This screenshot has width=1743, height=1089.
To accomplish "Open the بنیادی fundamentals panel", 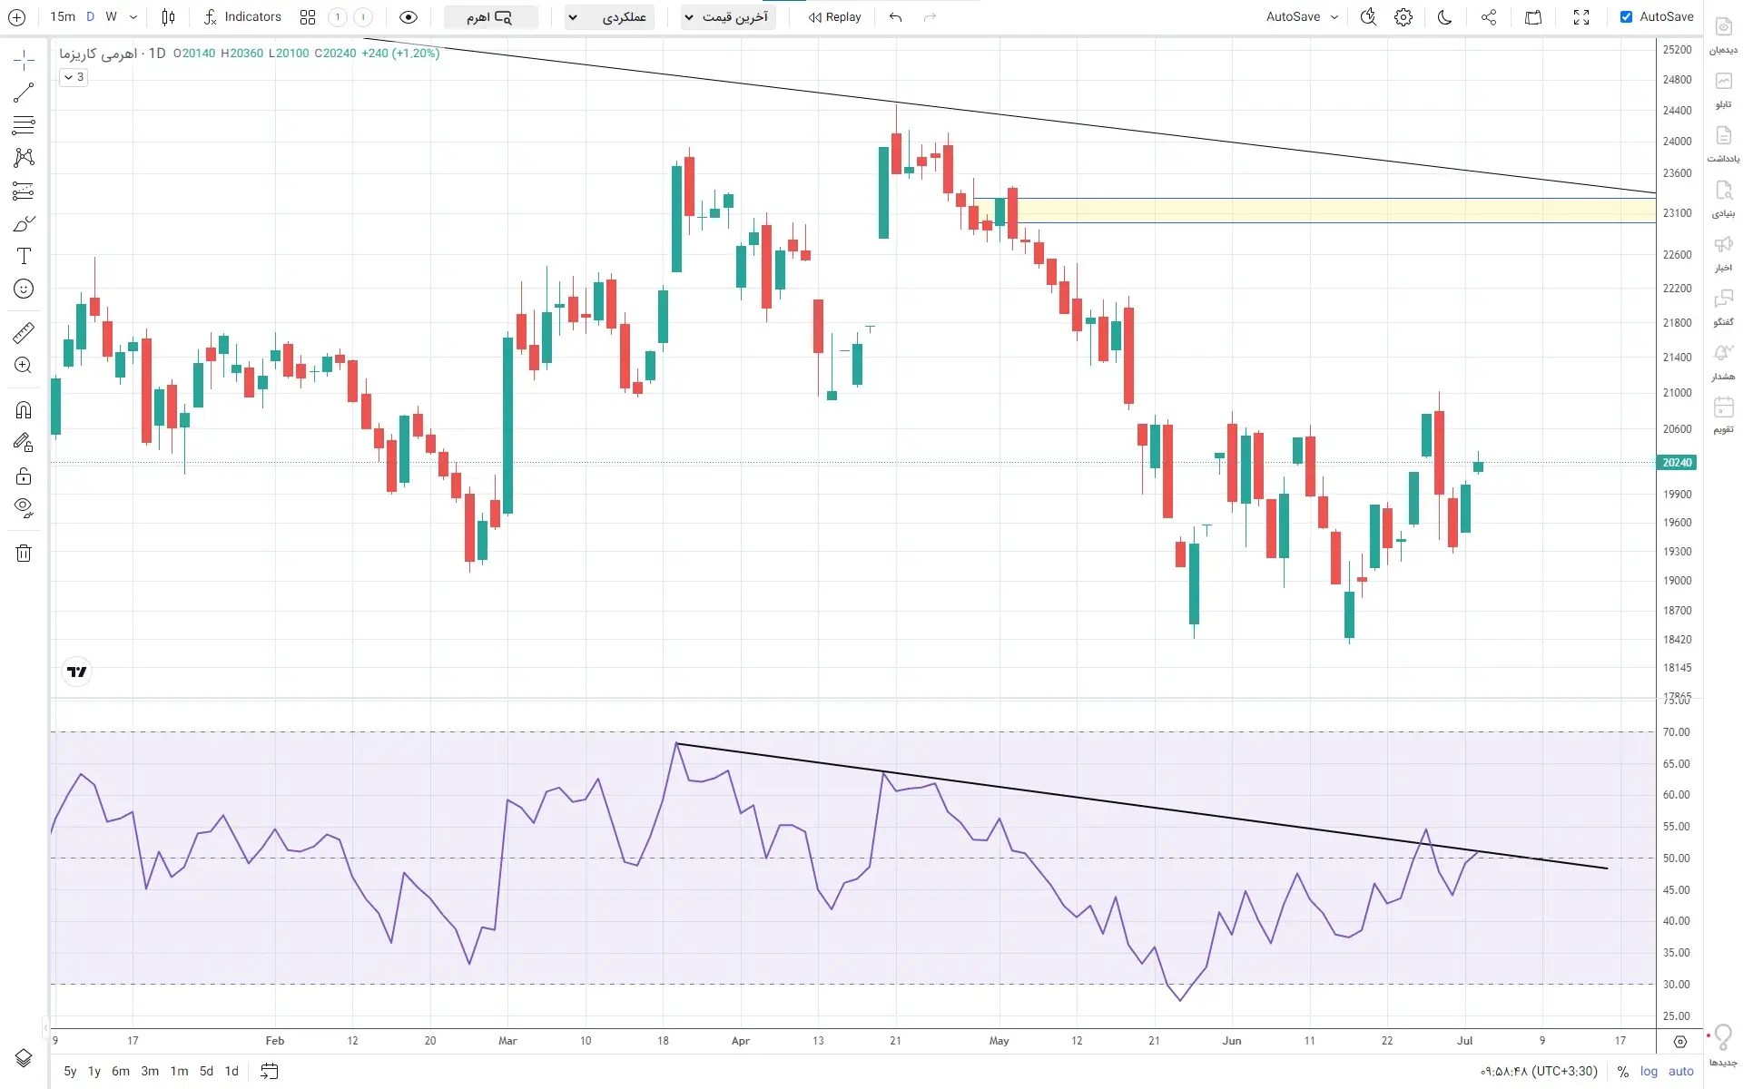I will pyautogui.click(x=1723, y=199).
